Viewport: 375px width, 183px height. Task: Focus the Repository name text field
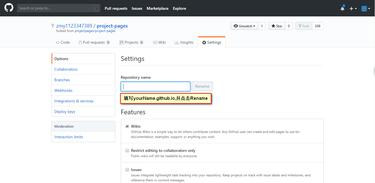pos(156,86)
